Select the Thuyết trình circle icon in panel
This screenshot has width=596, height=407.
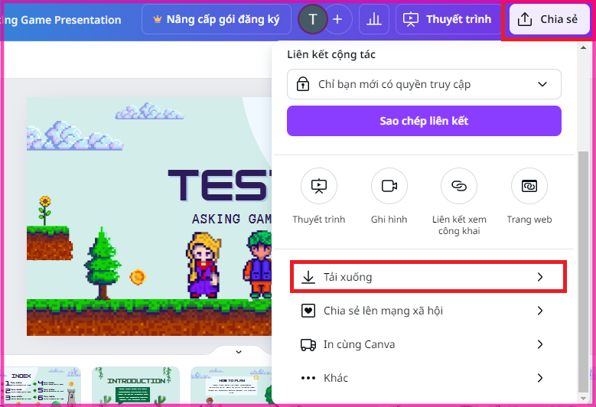tap(319, 186)
